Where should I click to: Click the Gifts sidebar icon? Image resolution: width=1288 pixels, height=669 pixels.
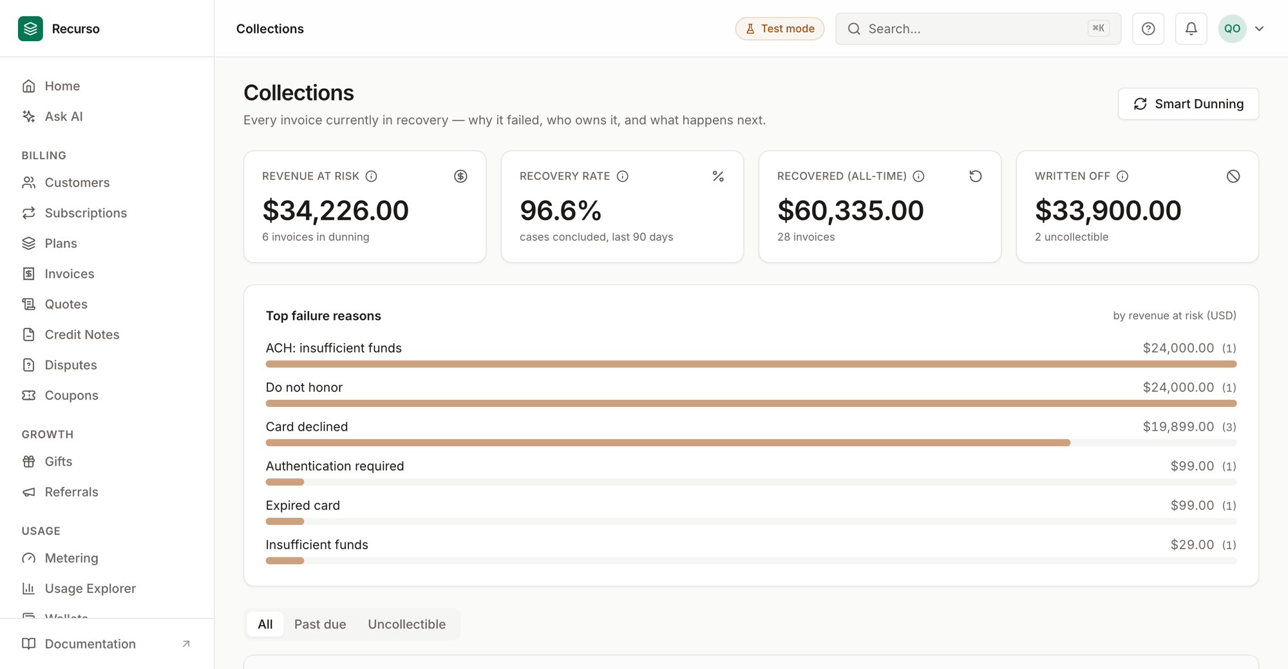click(28, 461)
